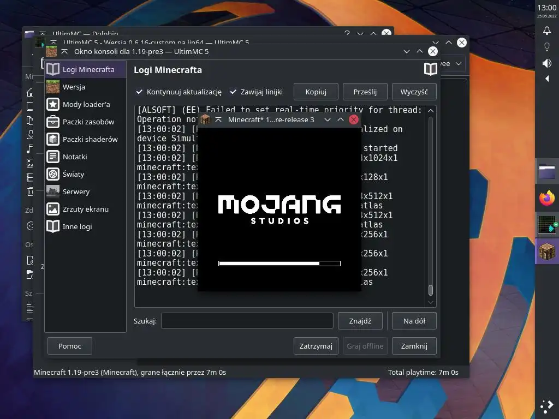Click the Logi Minecrafta book icon
This screenshot has height=419, width=559.
53,69
